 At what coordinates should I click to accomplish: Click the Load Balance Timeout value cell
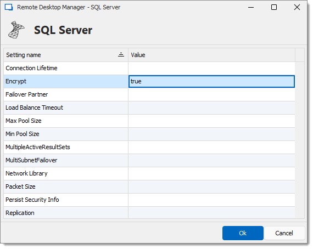click(x=211, y=107)
